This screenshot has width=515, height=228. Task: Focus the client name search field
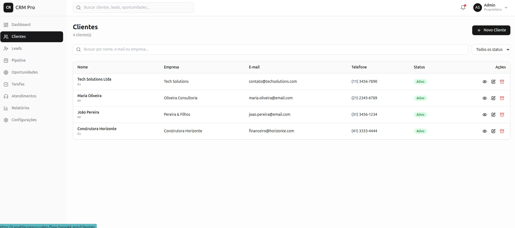coord(270,49)
